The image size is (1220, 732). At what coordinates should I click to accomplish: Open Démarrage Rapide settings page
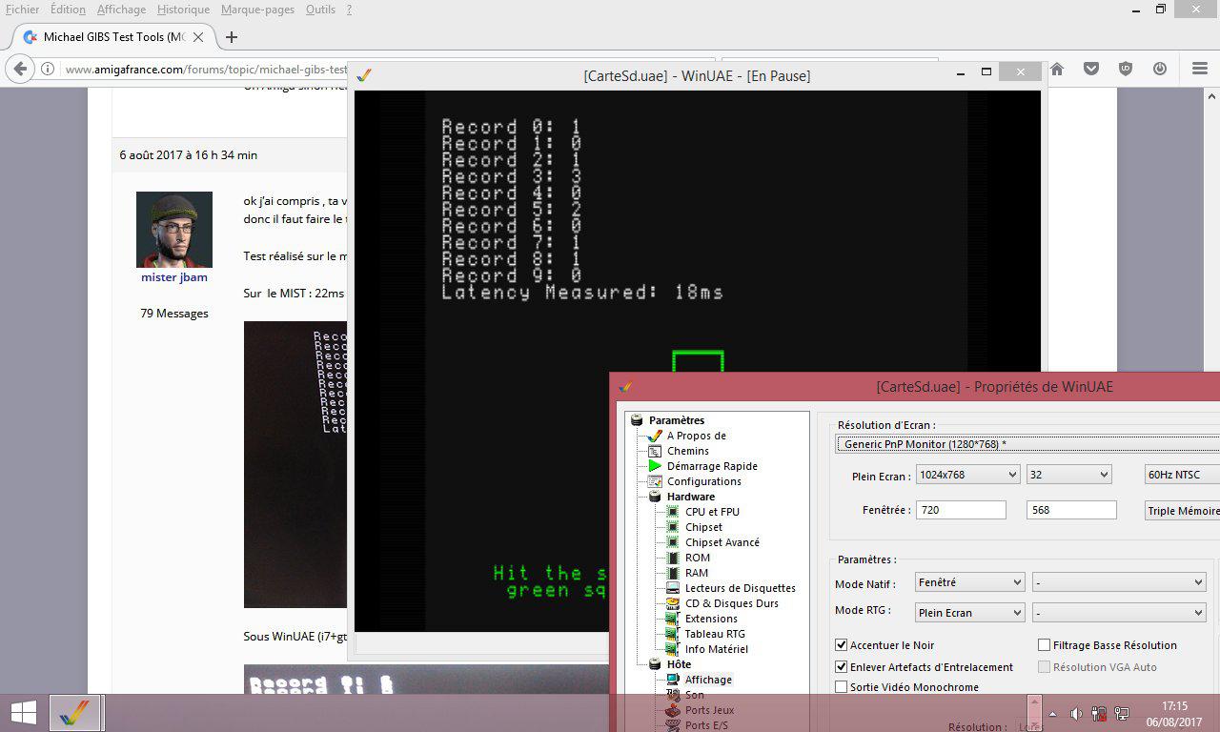pos(712,466)
